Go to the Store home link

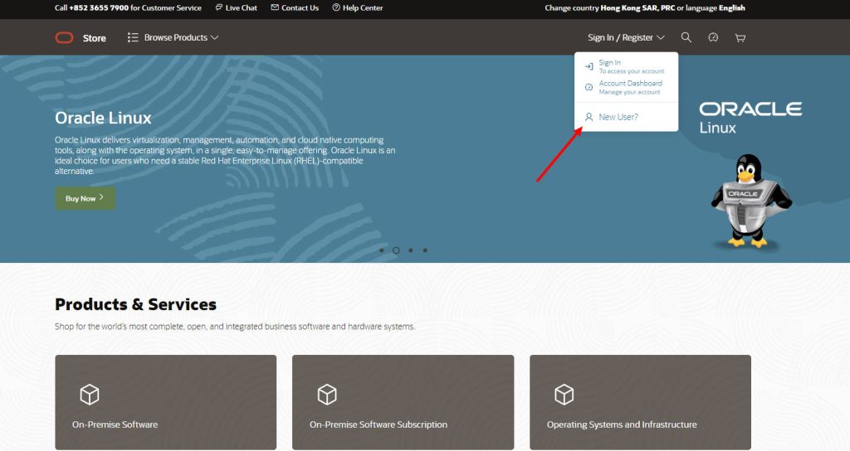(95, 38)
